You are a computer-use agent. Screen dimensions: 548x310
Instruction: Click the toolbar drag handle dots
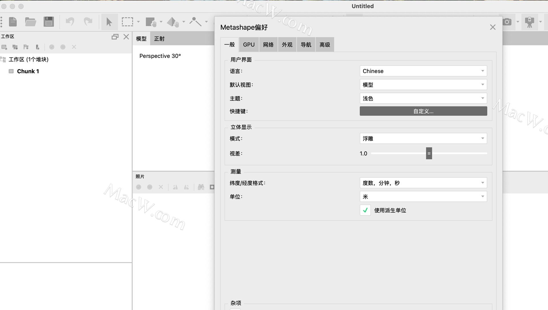(x=1, y=22)
